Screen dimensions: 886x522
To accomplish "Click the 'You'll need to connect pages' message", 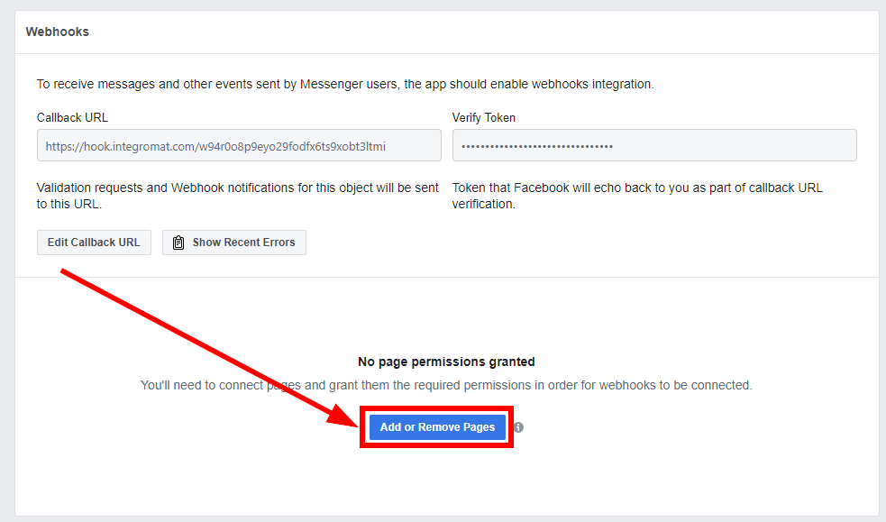I will (x=446, y=385).
